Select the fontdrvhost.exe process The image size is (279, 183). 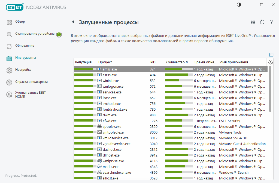171,109
